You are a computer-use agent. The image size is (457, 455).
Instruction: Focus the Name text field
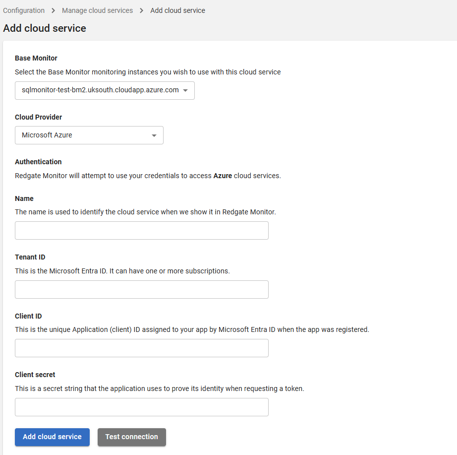tap(141, 230)
